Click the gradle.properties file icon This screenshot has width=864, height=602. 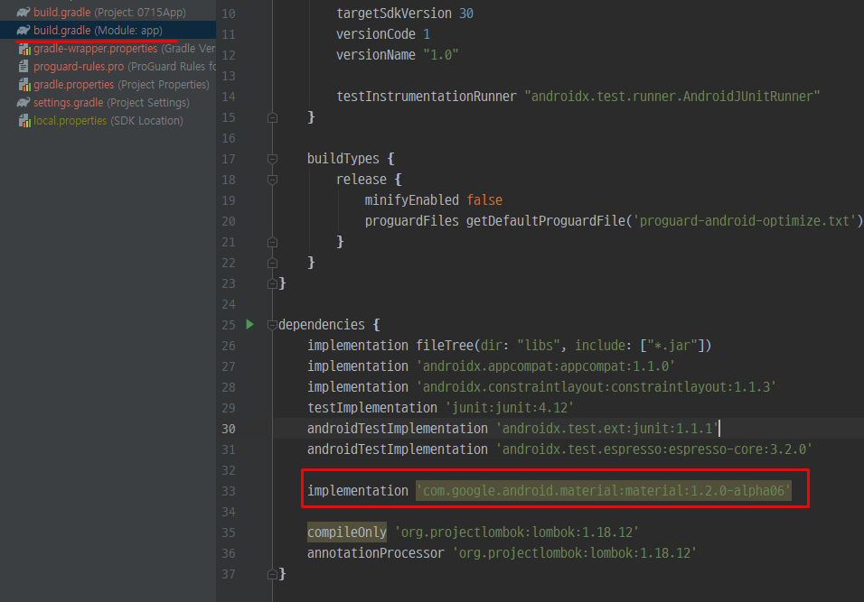tap(24, 85)
